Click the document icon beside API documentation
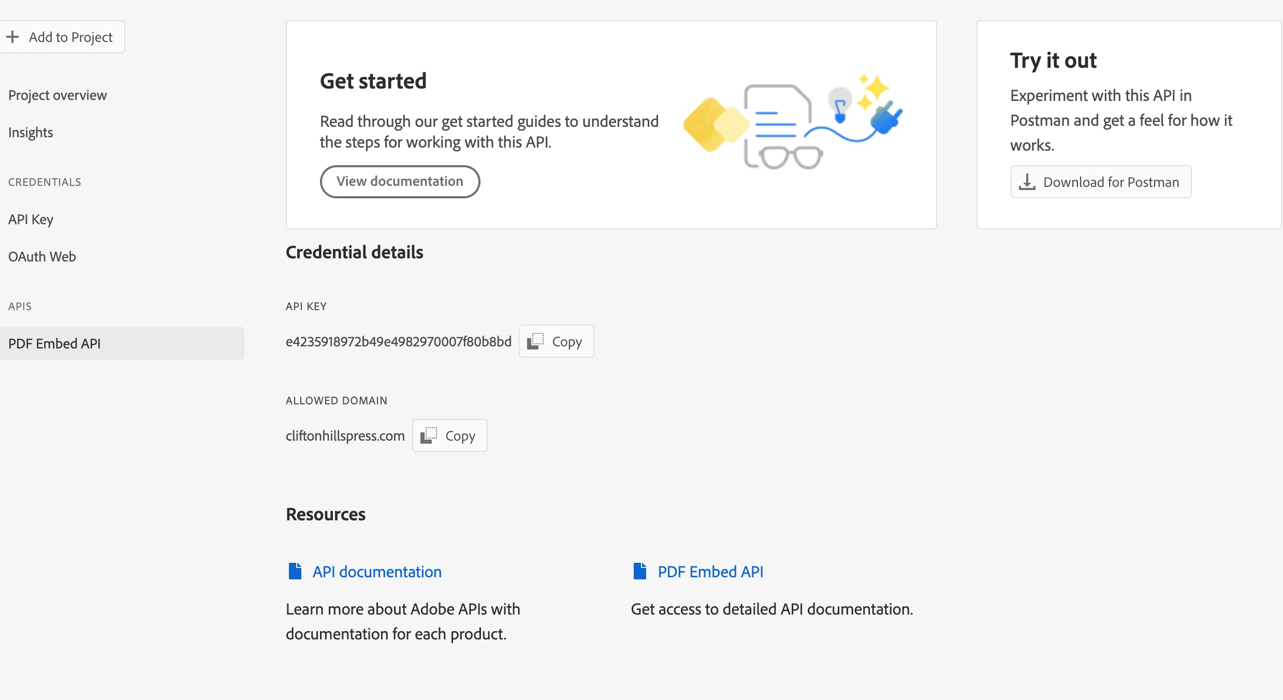 point(295,571)
